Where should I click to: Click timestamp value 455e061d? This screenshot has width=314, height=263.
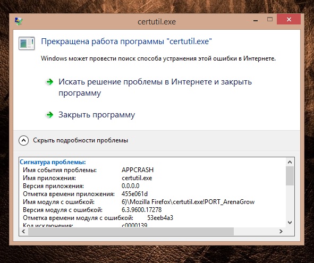coord(134,194)
